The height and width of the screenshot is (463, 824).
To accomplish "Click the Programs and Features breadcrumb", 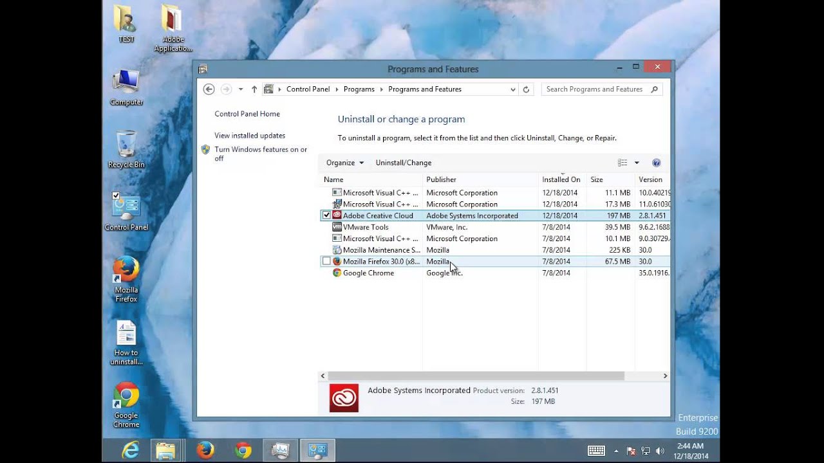I will click(425, 89).
